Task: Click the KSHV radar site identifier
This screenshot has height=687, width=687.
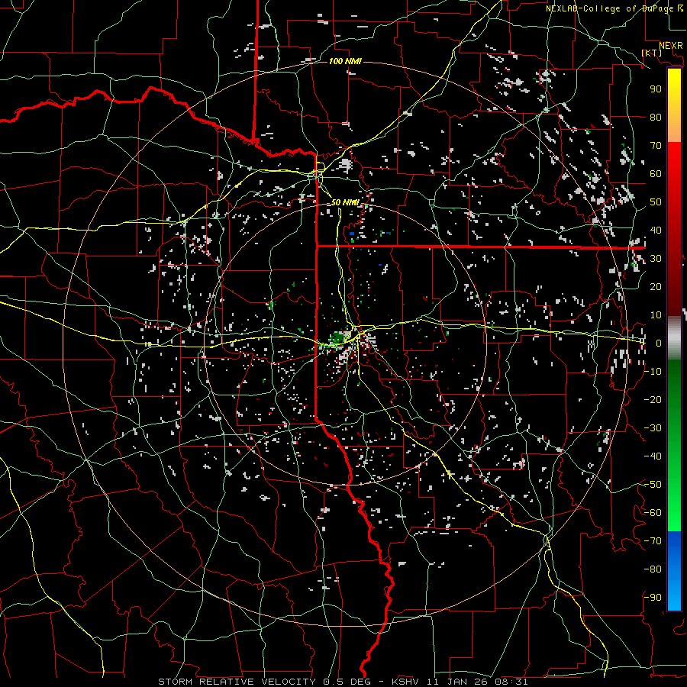Action: pos(407,682)
